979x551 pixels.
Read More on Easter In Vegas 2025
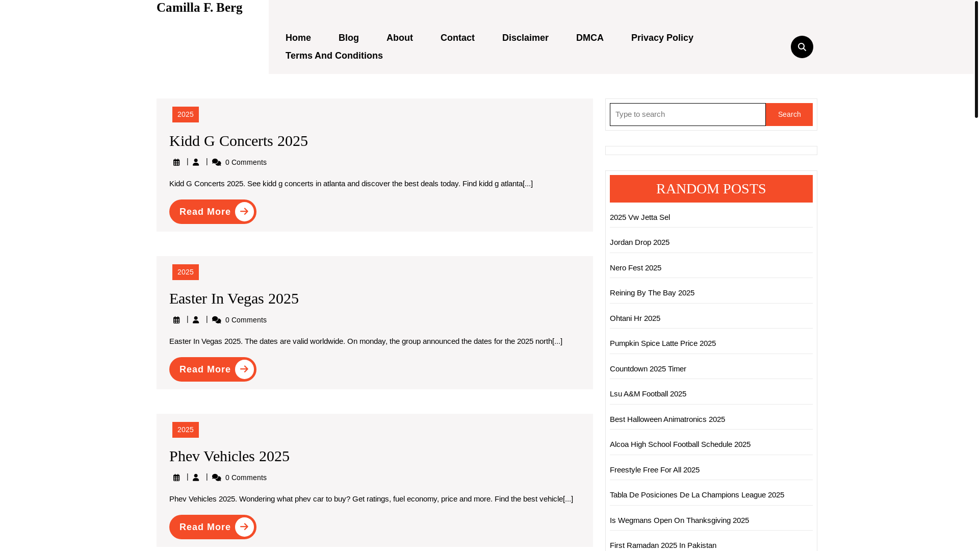point(213,369)
